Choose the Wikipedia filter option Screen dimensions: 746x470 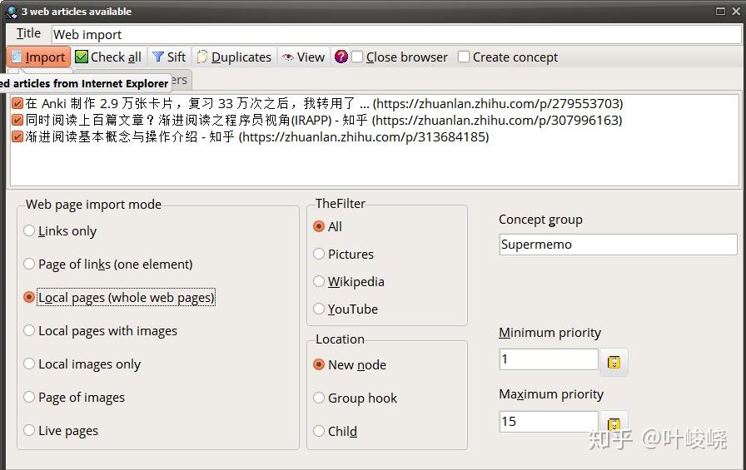(319, 281)
